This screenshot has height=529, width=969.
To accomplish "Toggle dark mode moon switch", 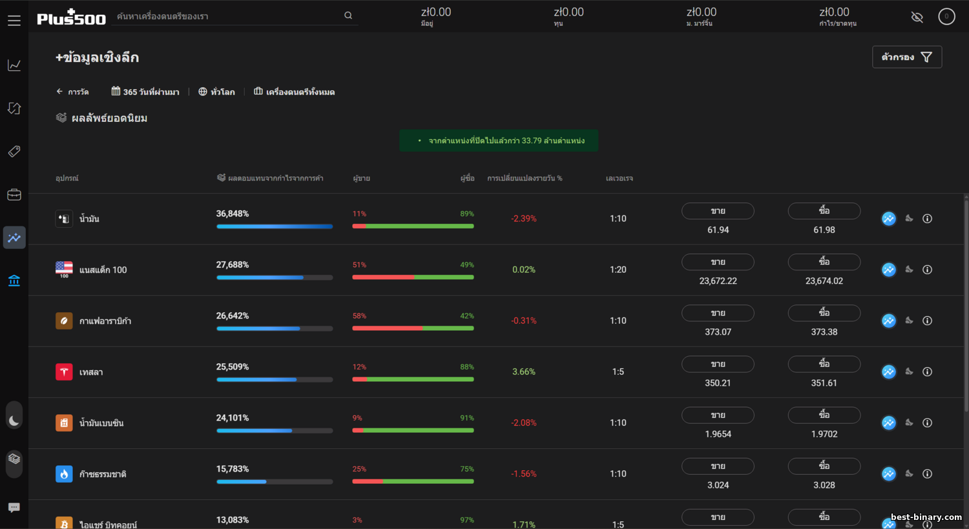I will (14, 421).
